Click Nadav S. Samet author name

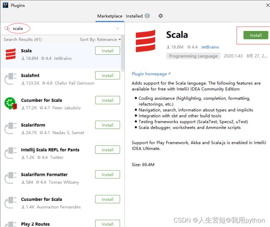[x=69, y=133]
